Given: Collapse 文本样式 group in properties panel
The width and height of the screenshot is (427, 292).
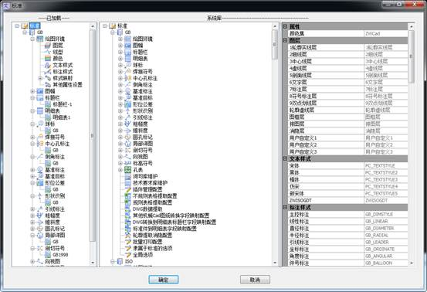Looking at the screenshot, I should [x=285, y=158].
